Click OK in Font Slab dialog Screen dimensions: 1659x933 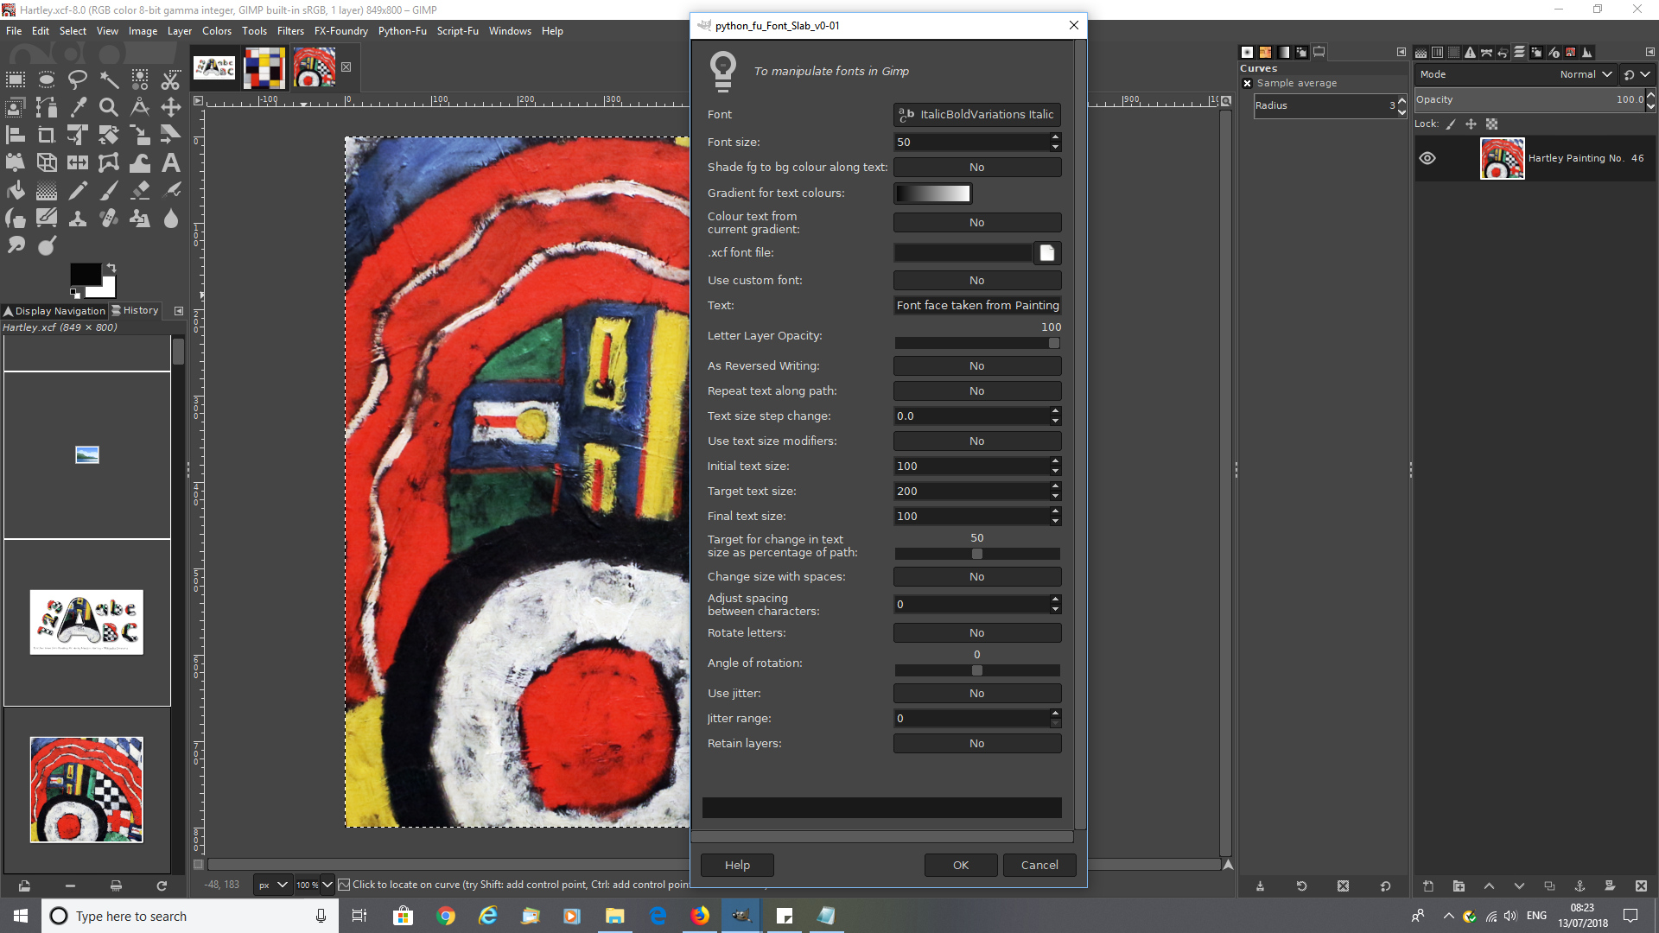pos(961,866)
